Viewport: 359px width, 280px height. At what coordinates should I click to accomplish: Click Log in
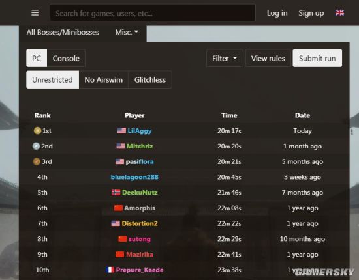click(277, 13)
